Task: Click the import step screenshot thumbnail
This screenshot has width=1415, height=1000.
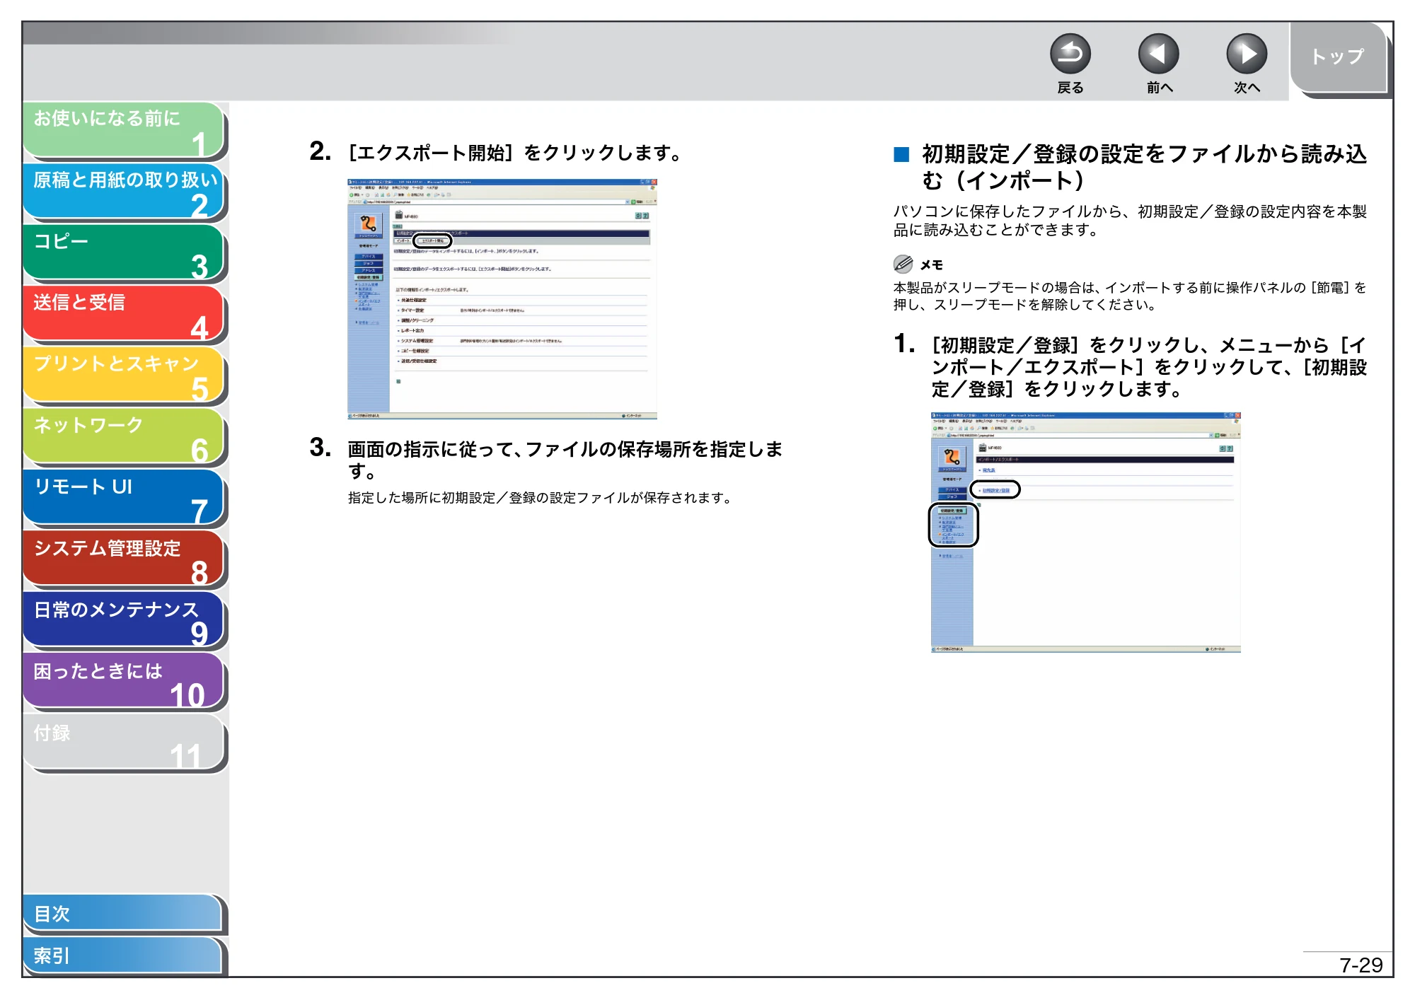Action: pos(1085,532)
